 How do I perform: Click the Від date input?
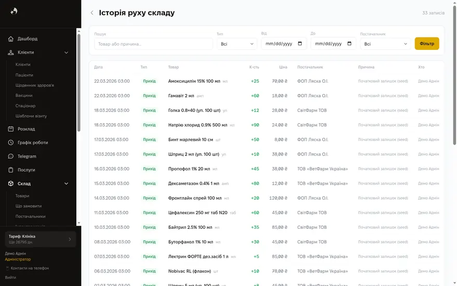[x=284, y=44]
